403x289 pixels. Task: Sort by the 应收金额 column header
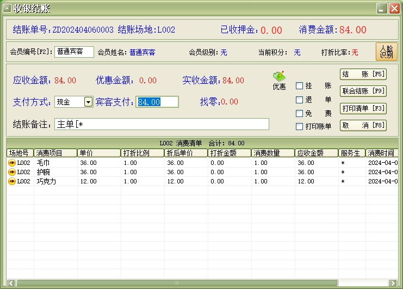click(316, 153)
